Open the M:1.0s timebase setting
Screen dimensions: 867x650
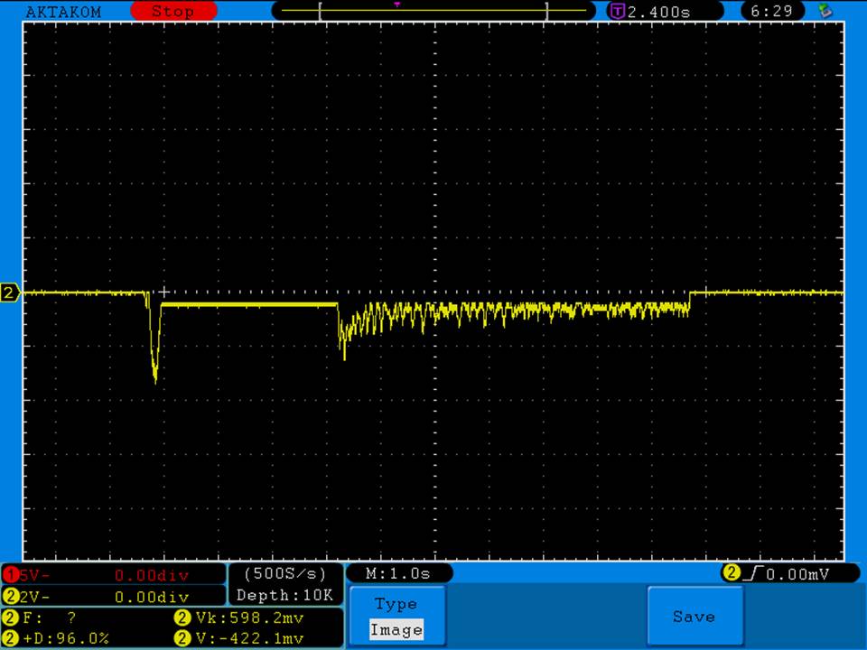[x=398, y=574]
